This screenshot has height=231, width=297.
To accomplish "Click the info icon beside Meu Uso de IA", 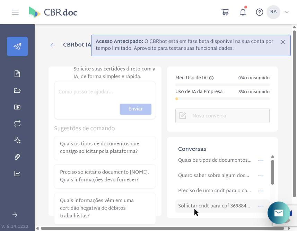I will tap(211, 78).
